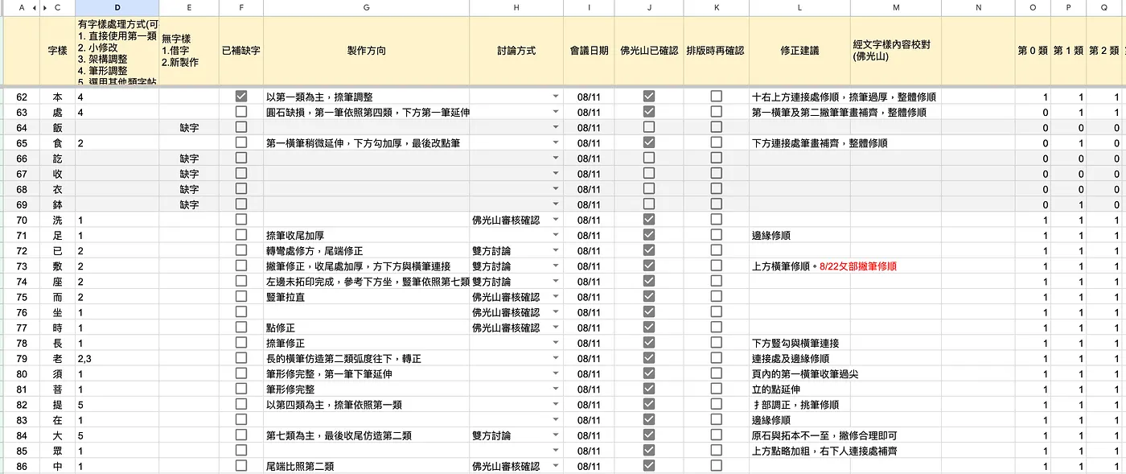Open the 雙方討論 dropdown in row 84
The height and width of the screenshot is (474, 1126).
point(555,436)
